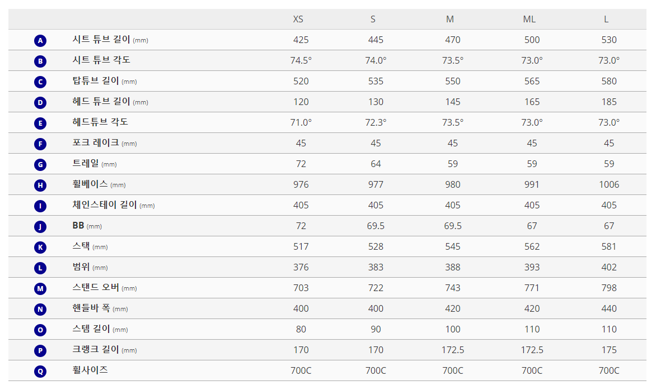The image size is (656, 390).
Task: Click the L size column header
Action: (606, 20)
